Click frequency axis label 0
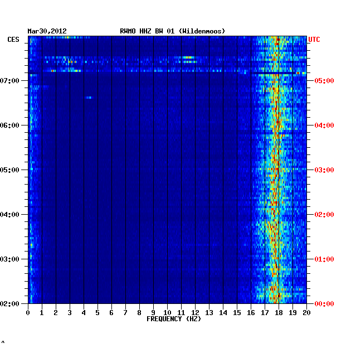351x348 pixels. [28, 313]
